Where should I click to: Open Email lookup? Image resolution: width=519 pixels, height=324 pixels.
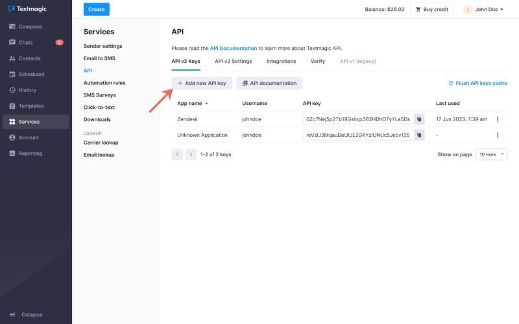[99, 155]
